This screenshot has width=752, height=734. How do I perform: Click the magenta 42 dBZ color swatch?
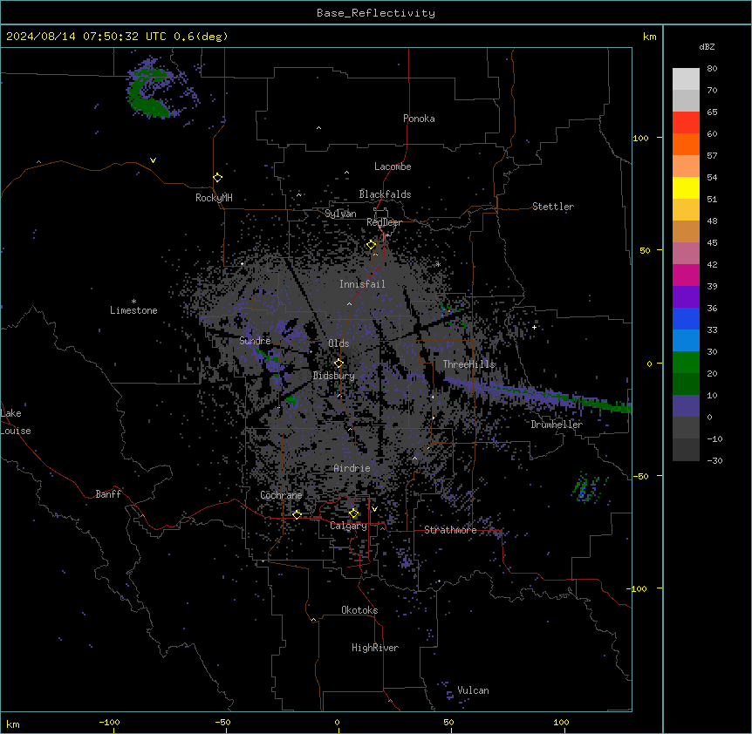coord(686,275)
